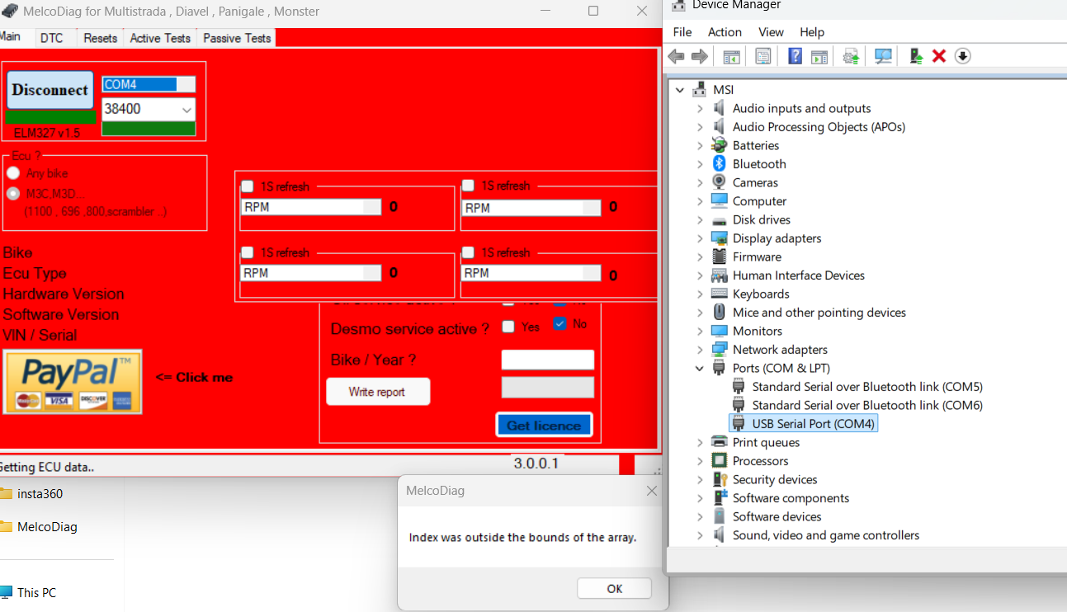Select USB Serial Port (COM4) in the device tree

coord(803,424)
